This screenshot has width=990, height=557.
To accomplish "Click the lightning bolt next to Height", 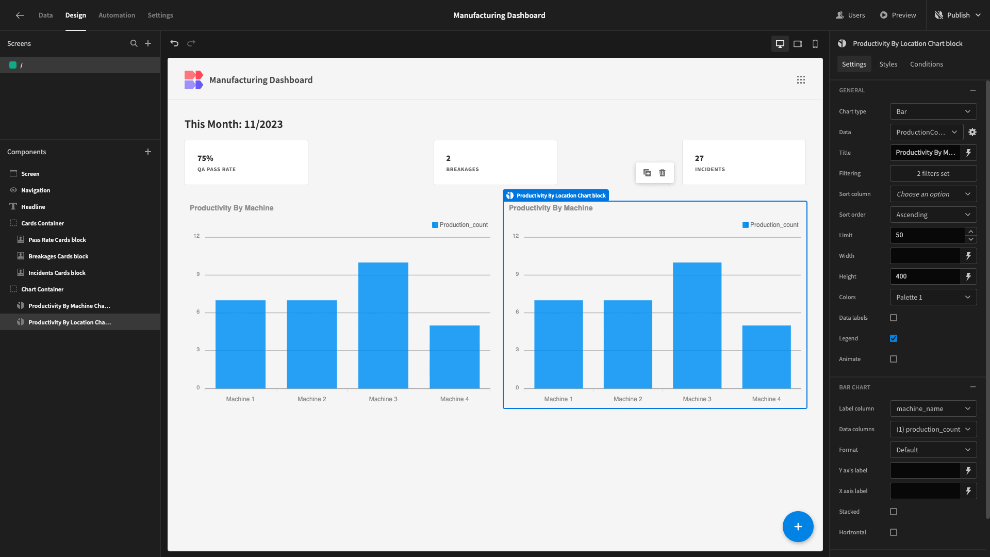I will 970,276.
